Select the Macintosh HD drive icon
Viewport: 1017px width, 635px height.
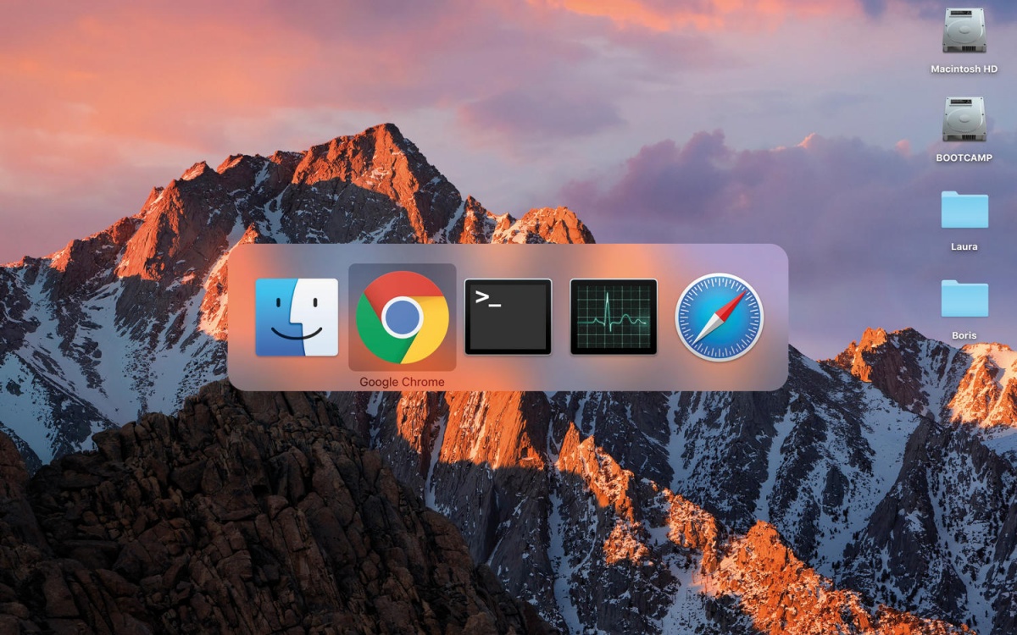[964, 31]
